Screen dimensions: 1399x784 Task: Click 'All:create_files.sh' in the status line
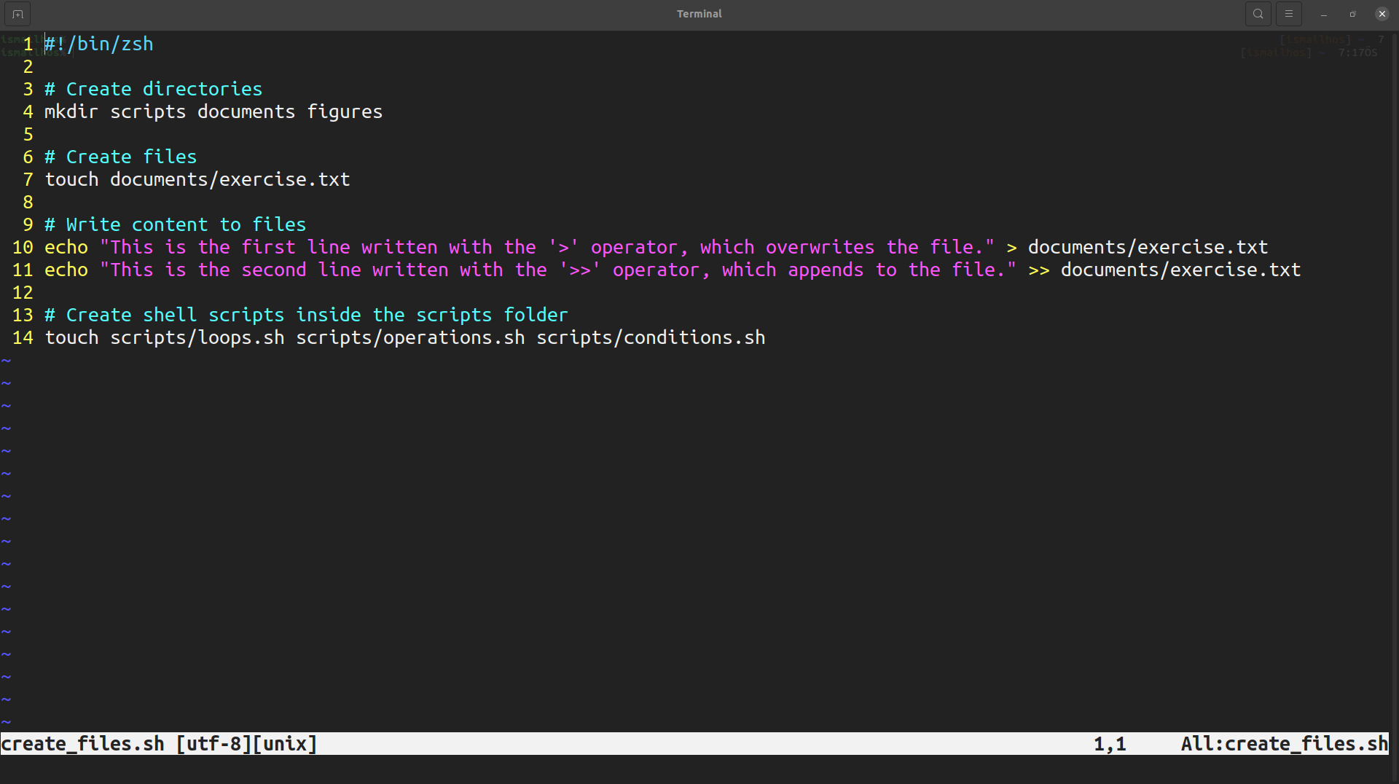tap(1285, 744)
